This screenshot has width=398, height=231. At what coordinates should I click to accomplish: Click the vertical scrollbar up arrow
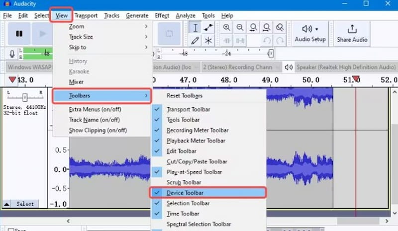395,92
